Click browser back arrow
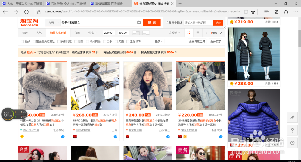Viewport: 301px width, 162px height. point(5,12)
